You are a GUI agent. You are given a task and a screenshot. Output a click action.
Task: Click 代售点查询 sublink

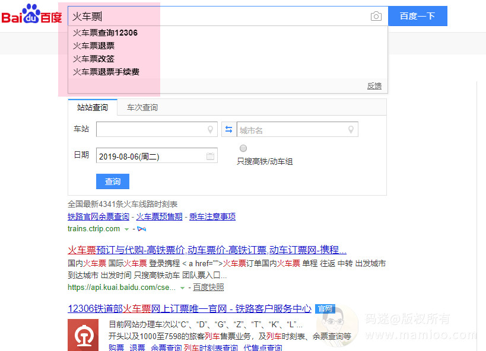coord(263,347)
